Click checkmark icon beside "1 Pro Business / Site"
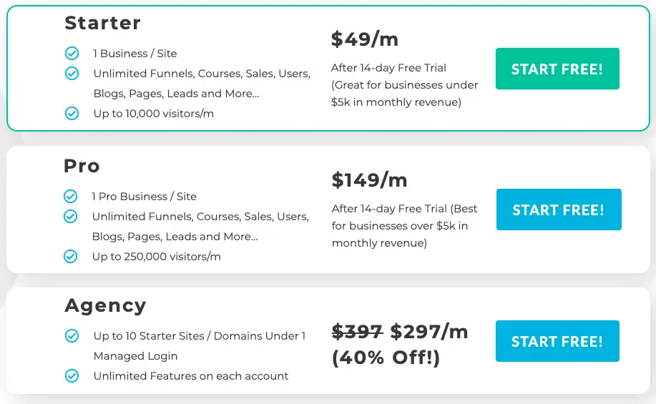 tap(70, 196)
